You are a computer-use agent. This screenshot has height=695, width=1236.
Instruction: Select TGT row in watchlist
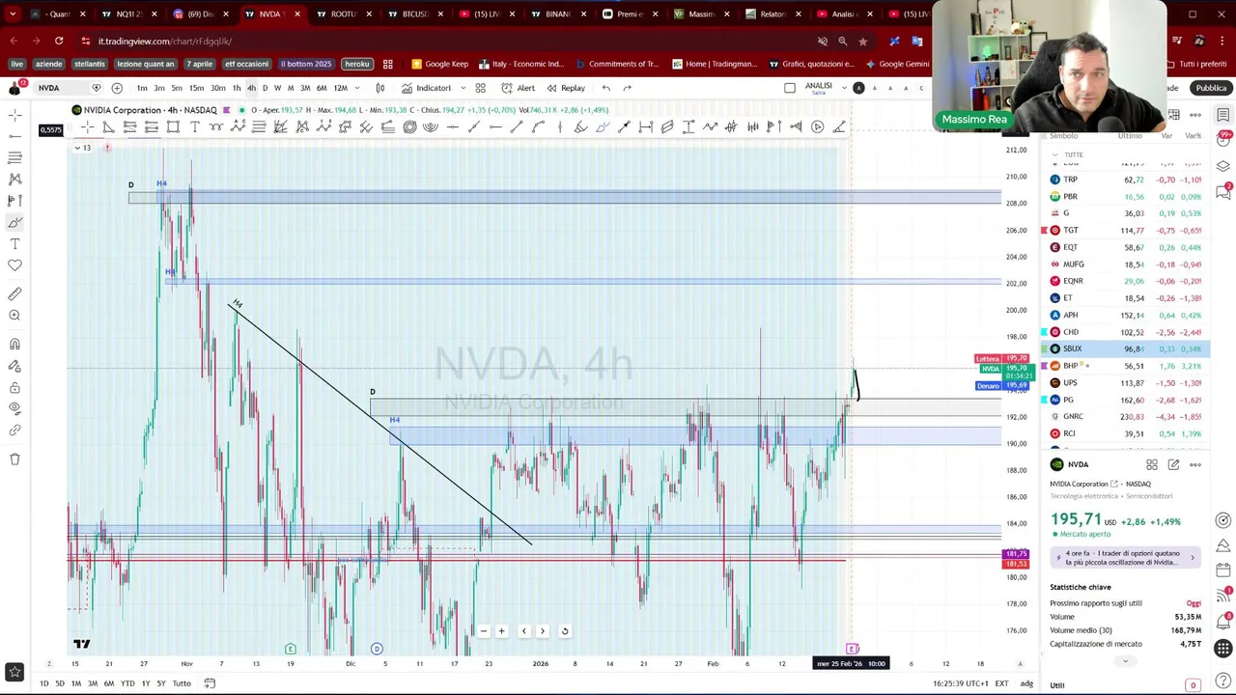coord(1125,230)
